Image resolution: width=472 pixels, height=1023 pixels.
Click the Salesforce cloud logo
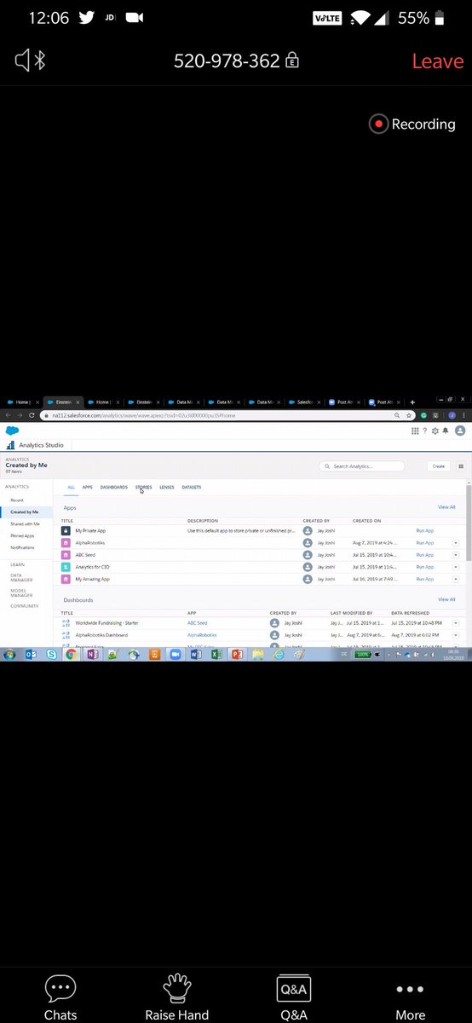[x=11, y=431]
